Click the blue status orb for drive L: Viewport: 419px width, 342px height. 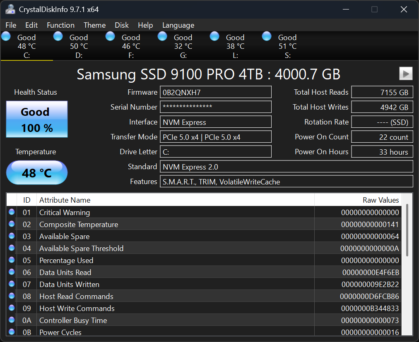point(214,36)
